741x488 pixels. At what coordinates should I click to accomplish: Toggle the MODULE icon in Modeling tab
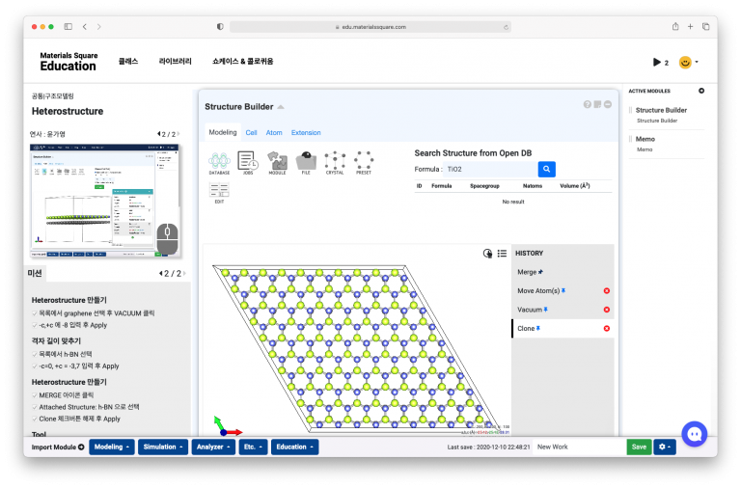tap(277, 161)
